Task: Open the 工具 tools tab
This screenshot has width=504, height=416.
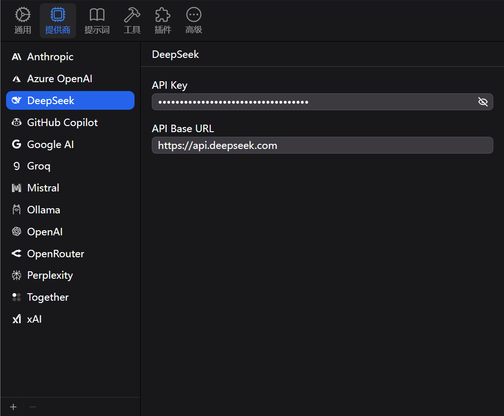Action: (132, 21)
